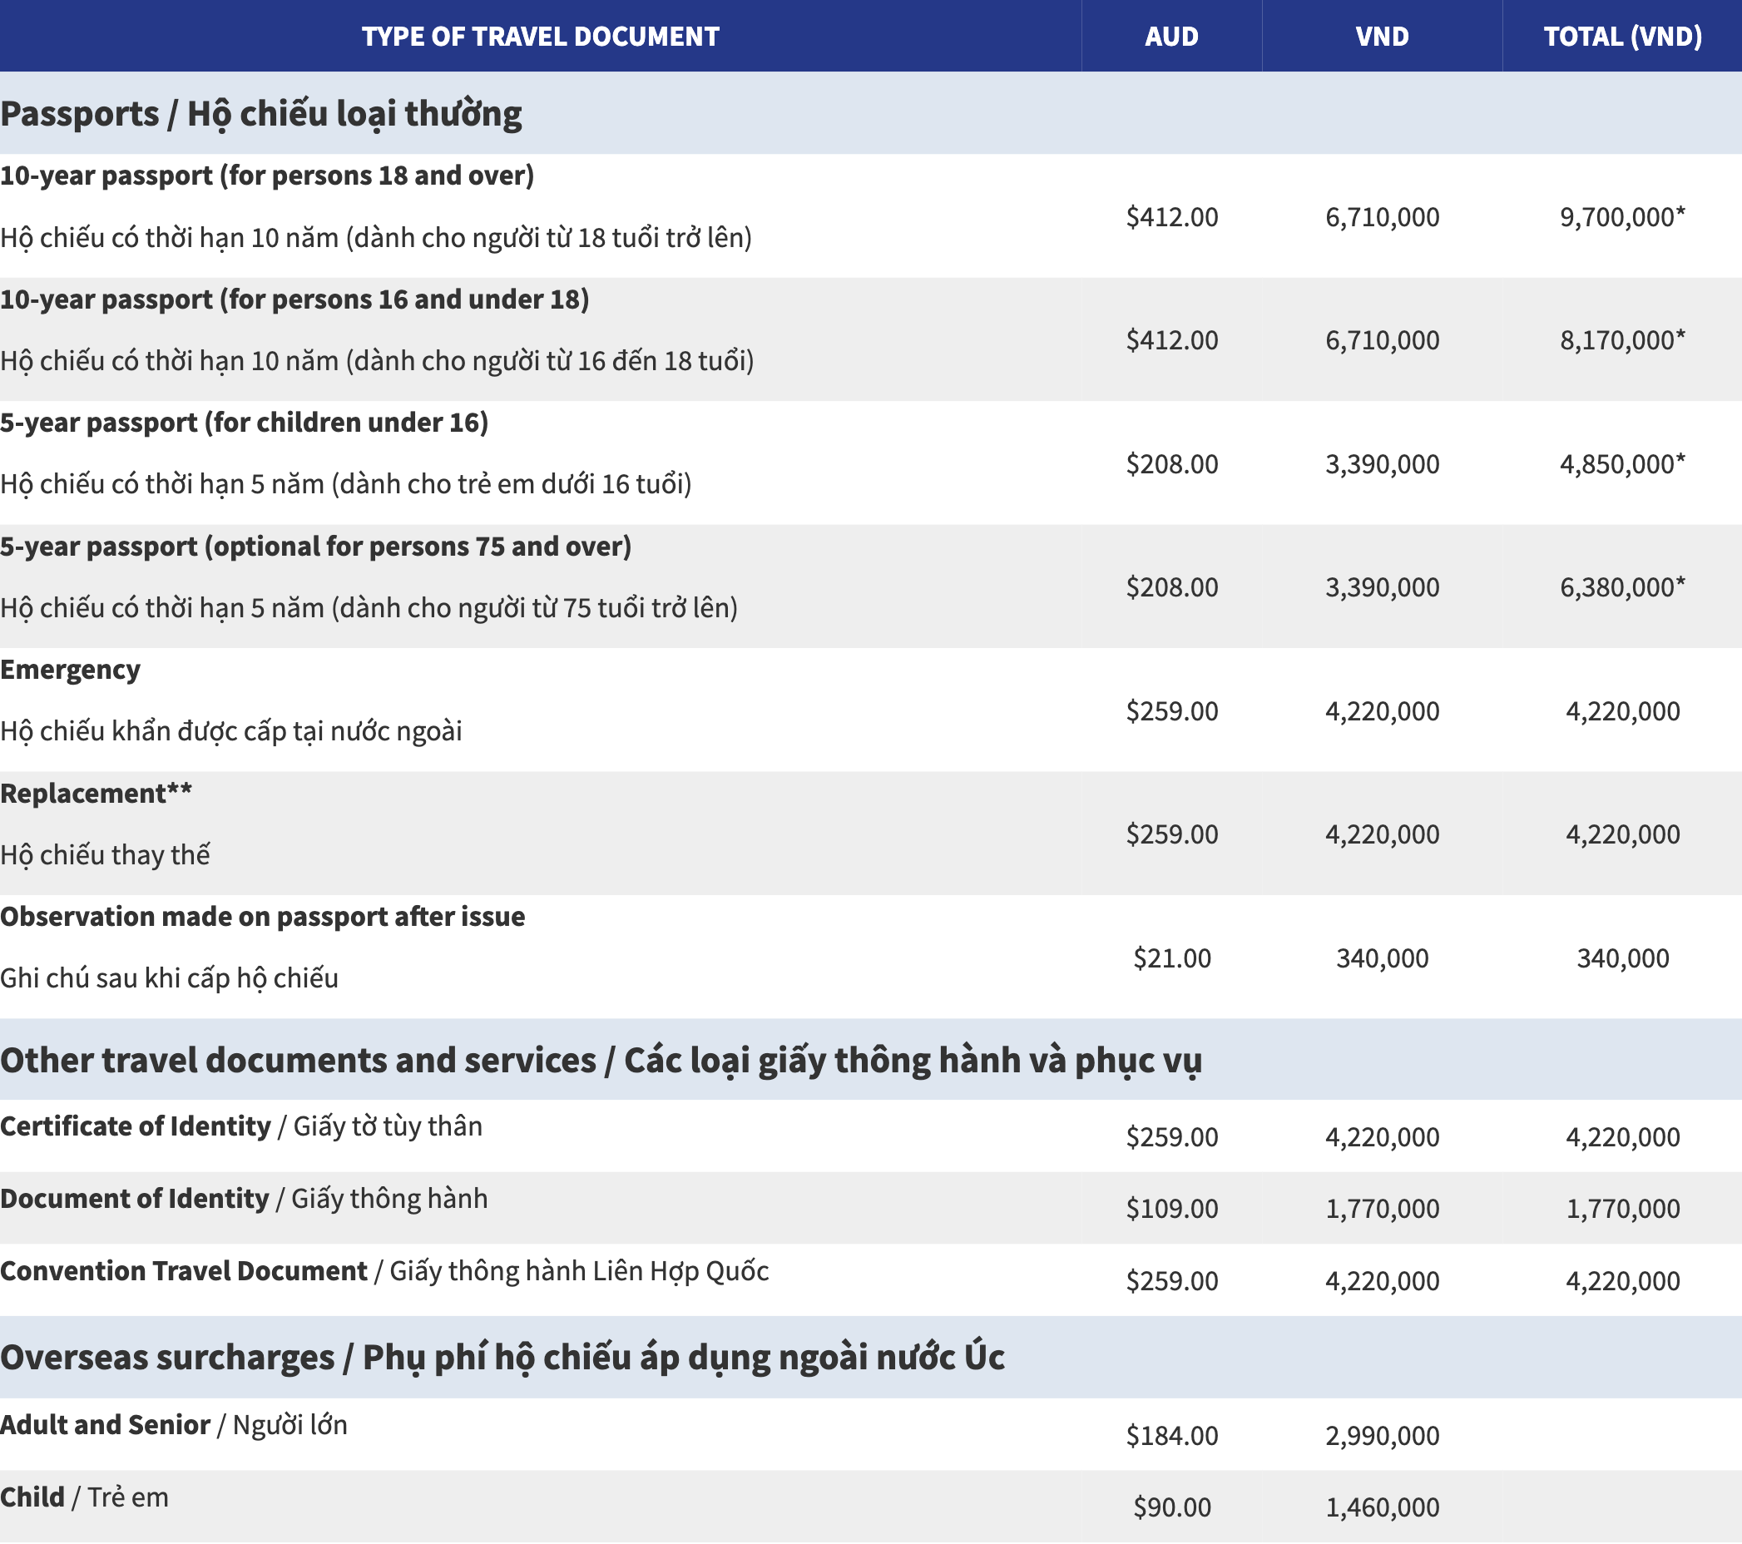Select the Certificate of Identity row label
1742x1544 pixels.
[136, 1126]
